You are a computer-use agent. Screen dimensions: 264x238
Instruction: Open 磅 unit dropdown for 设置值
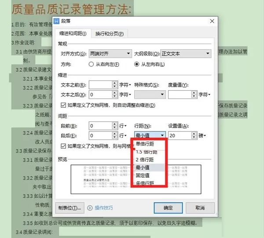coord(202,135)
